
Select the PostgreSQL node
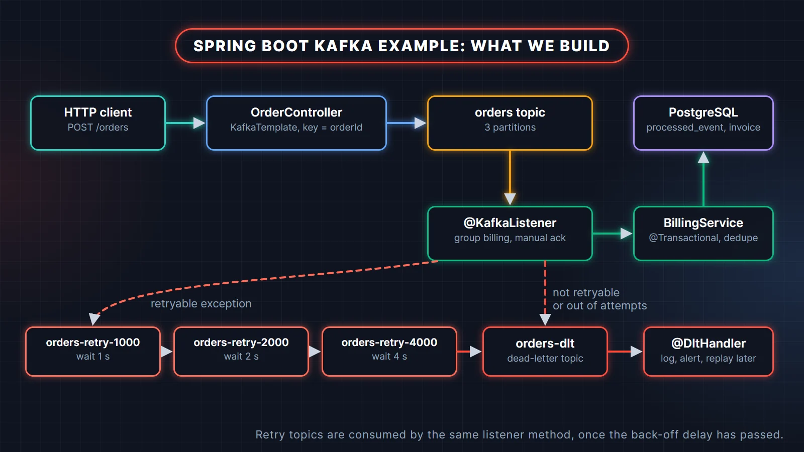click(703, 123)
